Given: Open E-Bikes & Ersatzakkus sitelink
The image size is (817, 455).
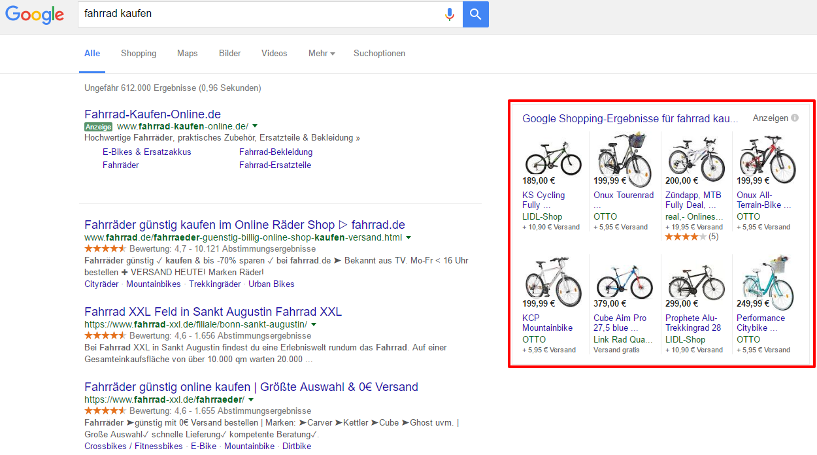Looking at the screenshot, I should point(147,152).
